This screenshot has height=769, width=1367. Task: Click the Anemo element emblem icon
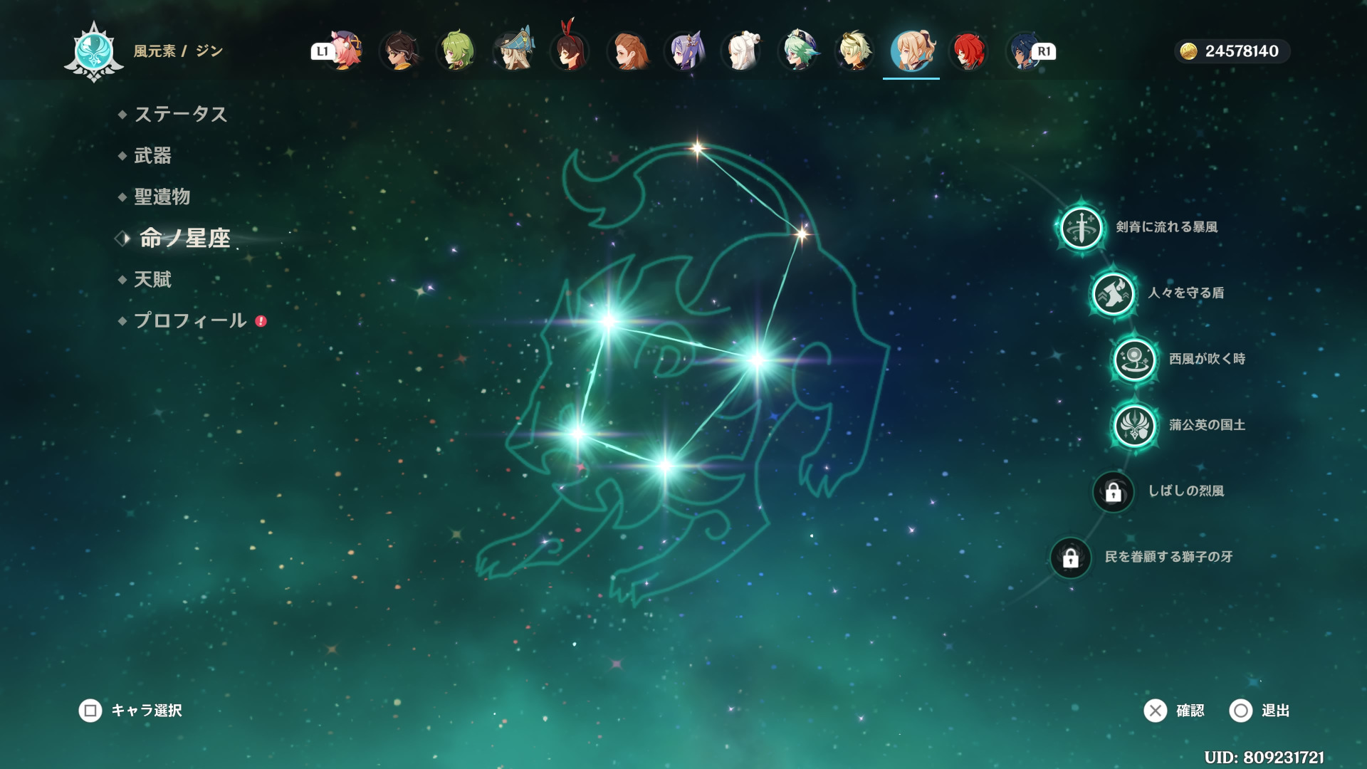[94, 51]
